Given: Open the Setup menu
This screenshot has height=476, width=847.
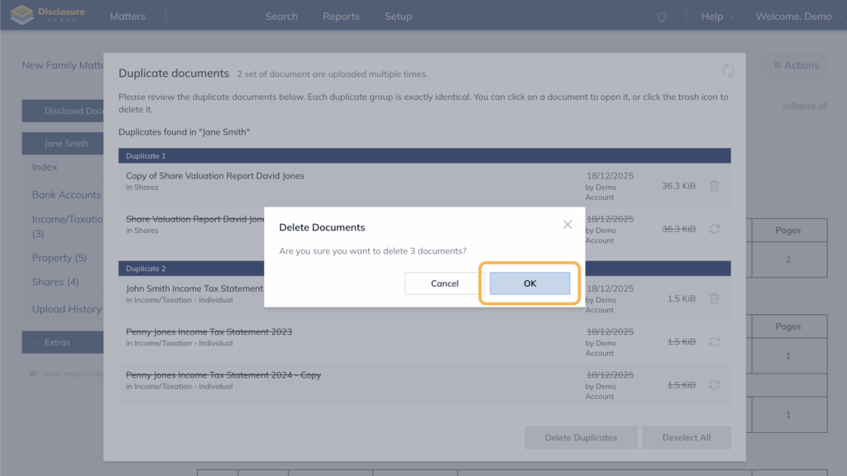Looking at the screenshot, I should point(398,17).
